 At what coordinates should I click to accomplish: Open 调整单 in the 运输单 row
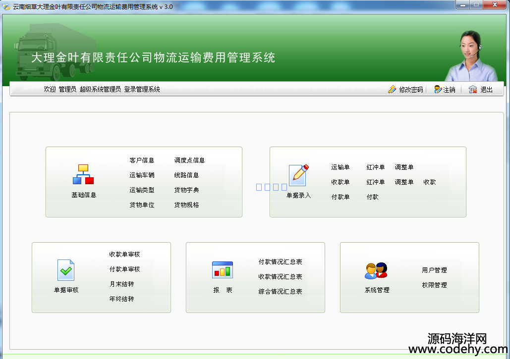(x=404, y=167)
